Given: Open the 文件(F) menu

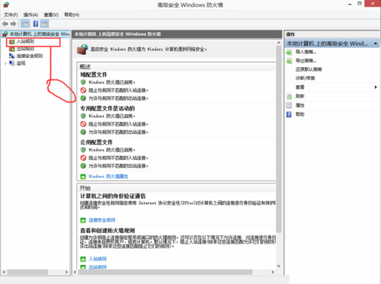Looking at the screenshot, I should click(11, 14).
